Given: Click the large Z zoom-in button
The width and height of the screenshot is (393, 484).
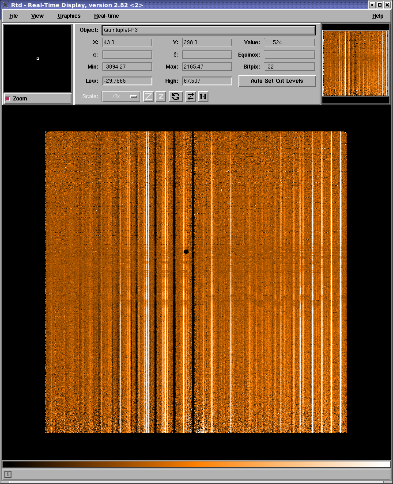Looking at the screenshot, I should [x=148, y=96].
